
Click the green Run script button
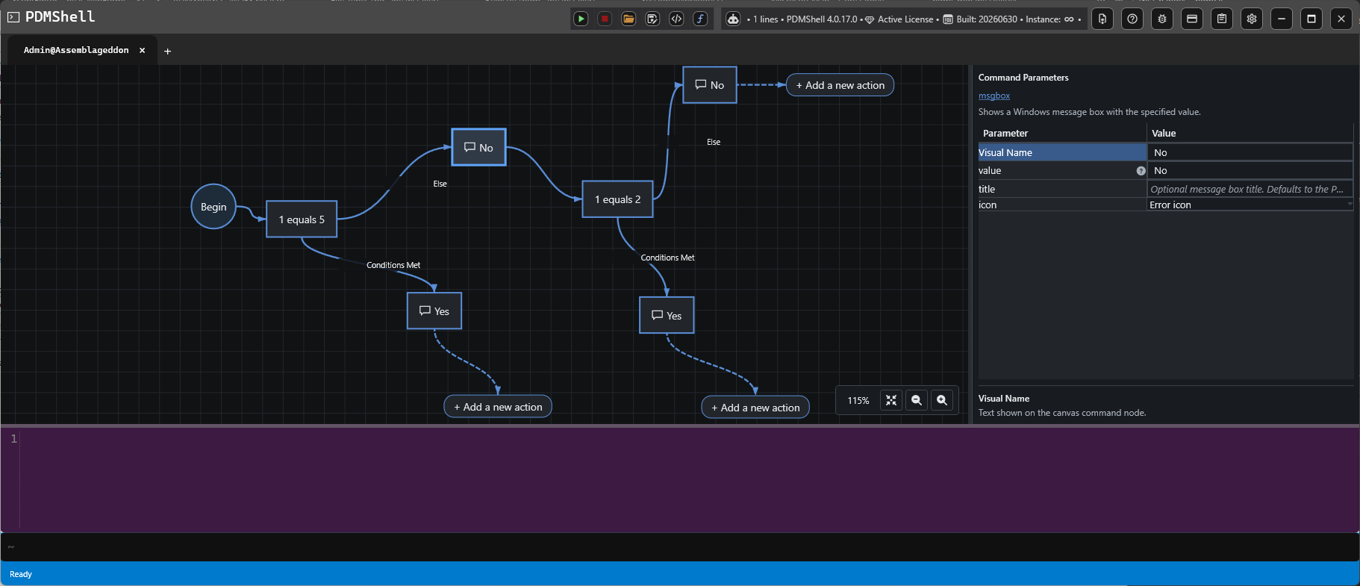click(581, 19)
